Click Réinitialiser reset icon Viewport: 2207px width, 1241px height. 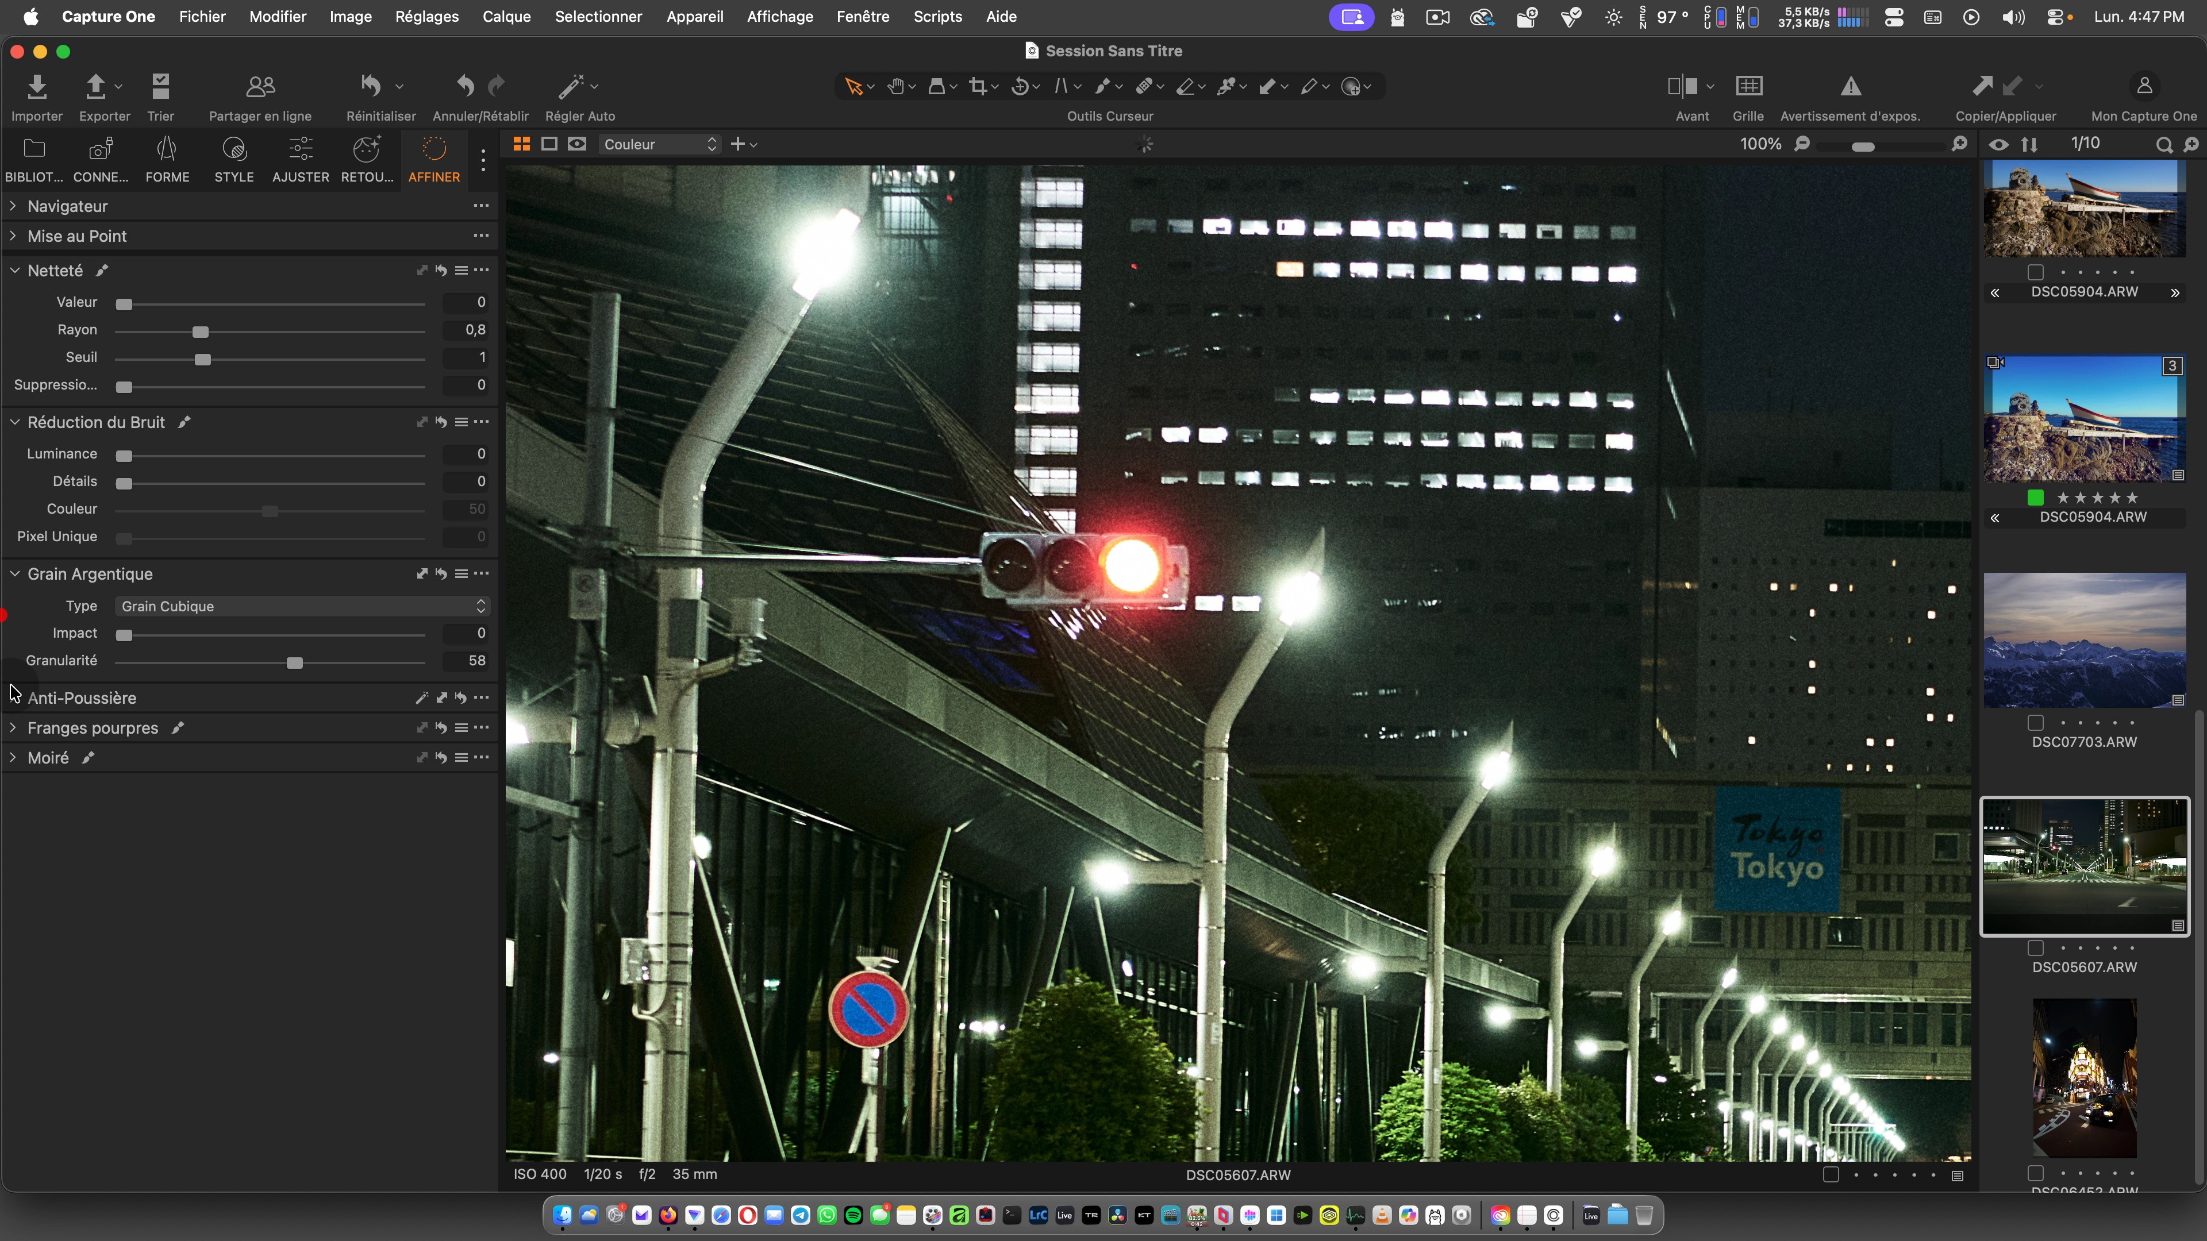pyautogui.click(x=371, y=87)
